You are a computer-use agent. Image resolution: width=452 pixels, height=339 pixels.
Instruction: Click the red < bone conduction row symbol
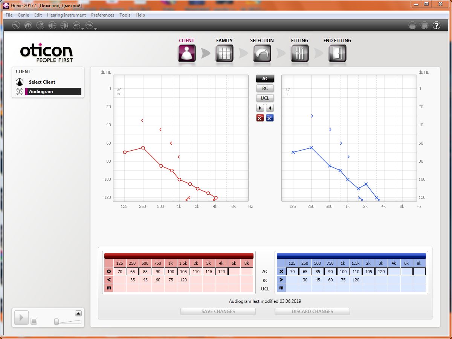(x=109, y=280)
